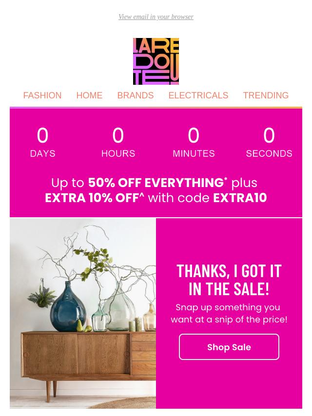Open the ELECTRICALS section

tap(198, 95)
